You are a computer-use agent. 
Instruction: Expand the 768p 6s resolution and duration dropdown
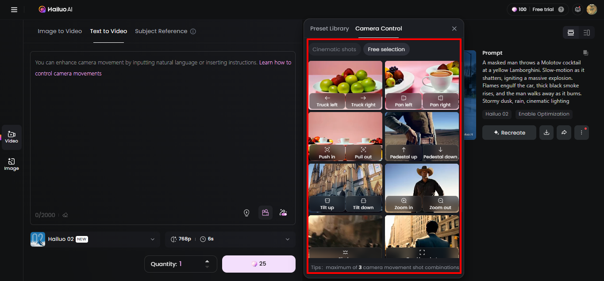230,239
